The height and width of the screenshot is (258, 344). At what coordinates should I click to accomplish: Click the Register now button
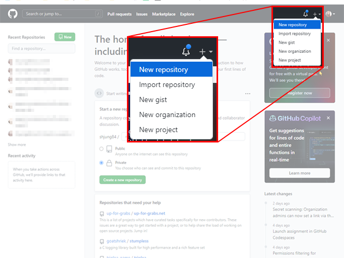(299, 93)
